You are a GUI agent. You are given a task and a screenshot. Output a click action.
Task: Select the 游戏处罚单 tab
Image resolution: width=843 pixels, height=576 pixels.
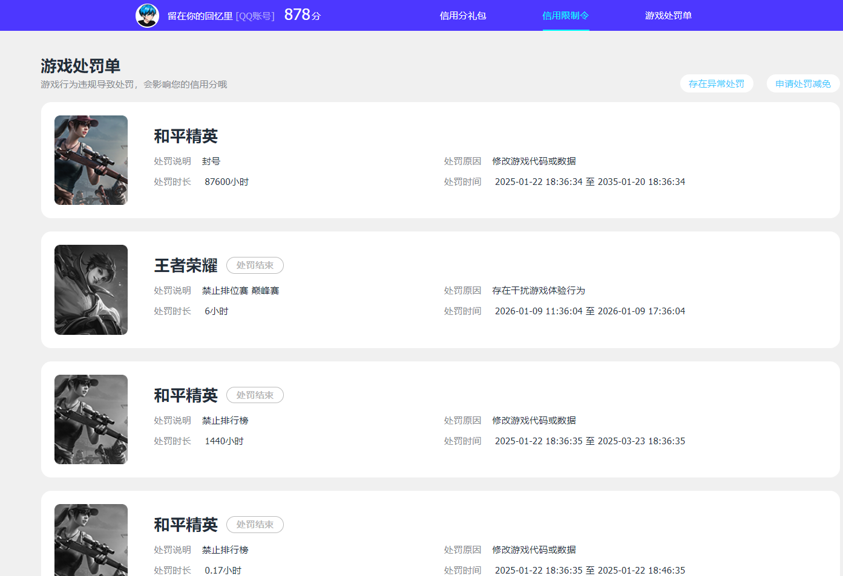pos(668,15)
